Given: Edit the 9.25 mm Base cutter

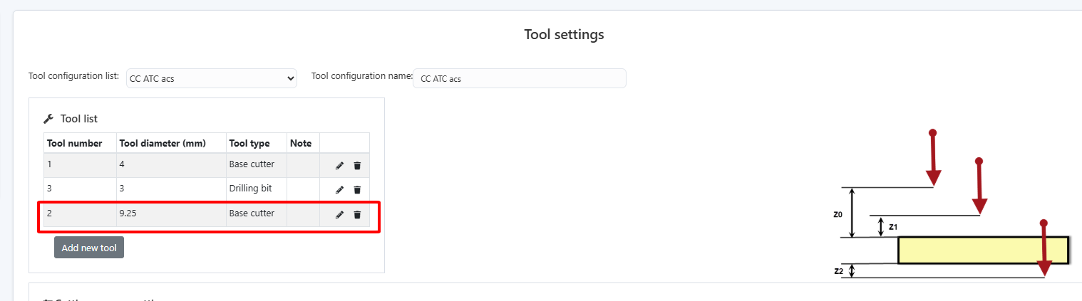Looking at the screenshot, I should pos(339,215).
